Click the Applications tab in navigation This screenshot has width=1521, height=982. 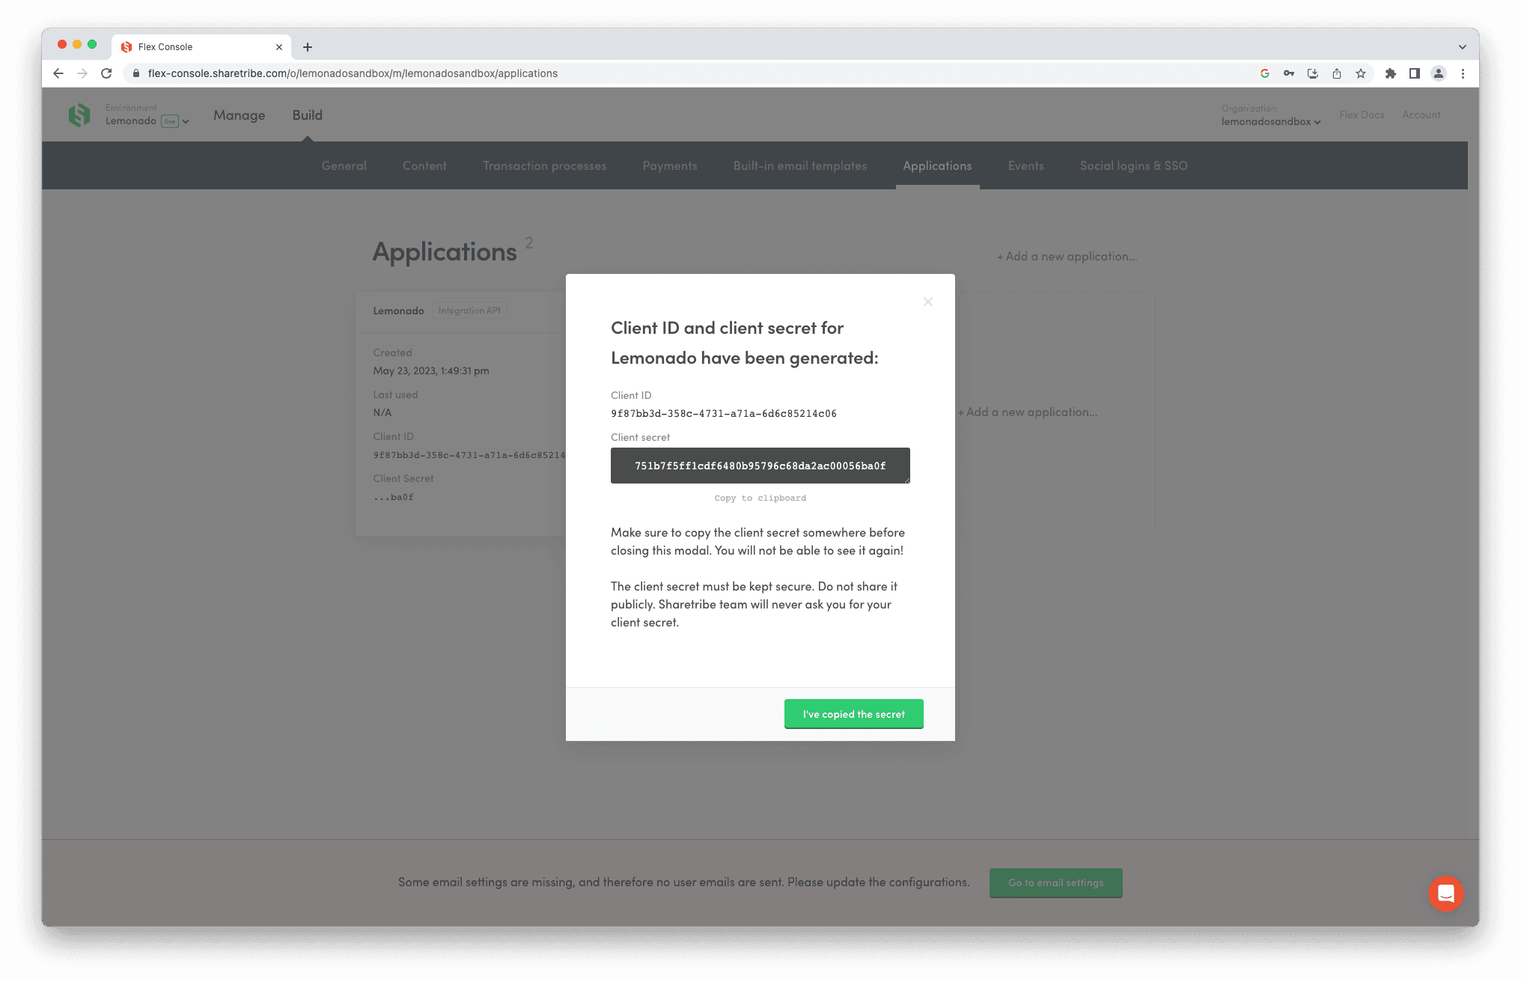pyautogui.click(x=938, y=165)
